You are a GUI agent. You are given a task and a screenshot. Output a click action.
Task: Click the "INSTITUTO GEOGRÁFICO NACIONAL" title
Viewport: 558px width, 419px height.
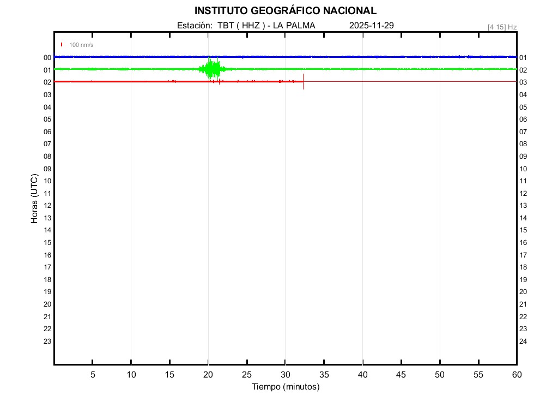286,11
